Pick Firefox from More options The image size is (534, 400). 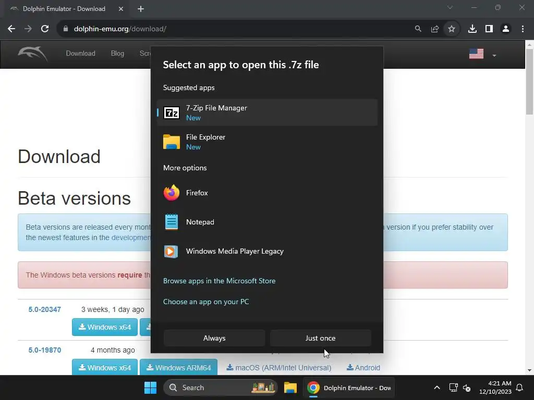(267, 193)
